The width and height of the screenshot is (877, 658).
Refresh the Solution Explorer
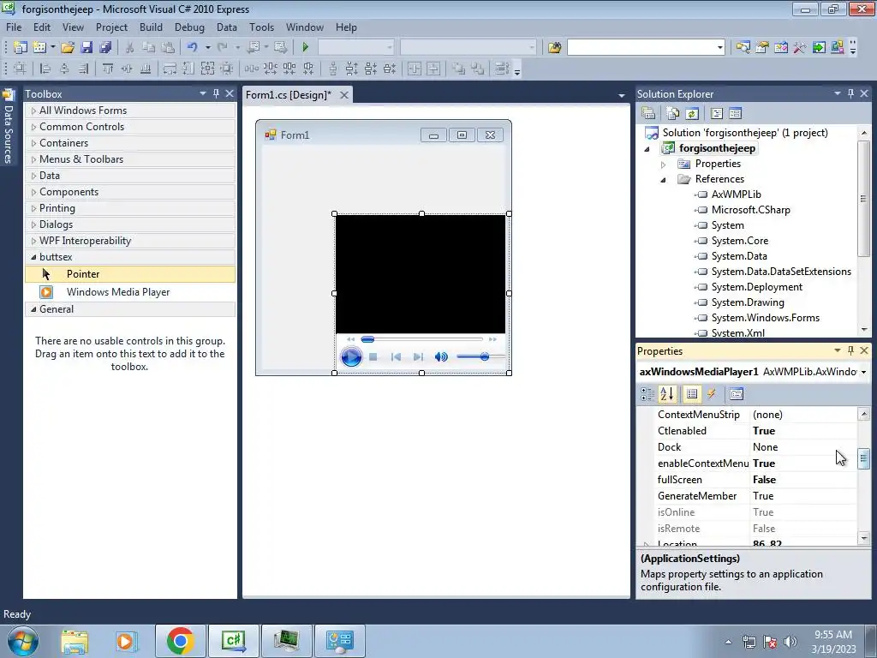click(692, 114)
